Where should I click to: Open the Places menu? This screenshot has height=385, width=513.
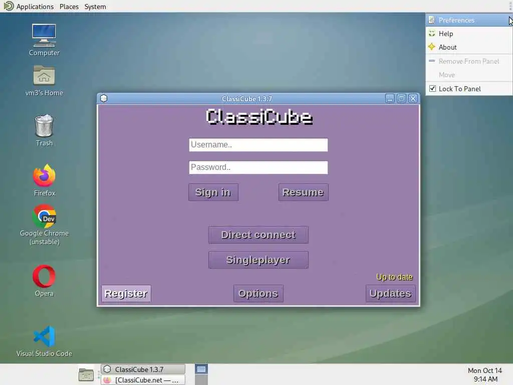pos(69,7)
